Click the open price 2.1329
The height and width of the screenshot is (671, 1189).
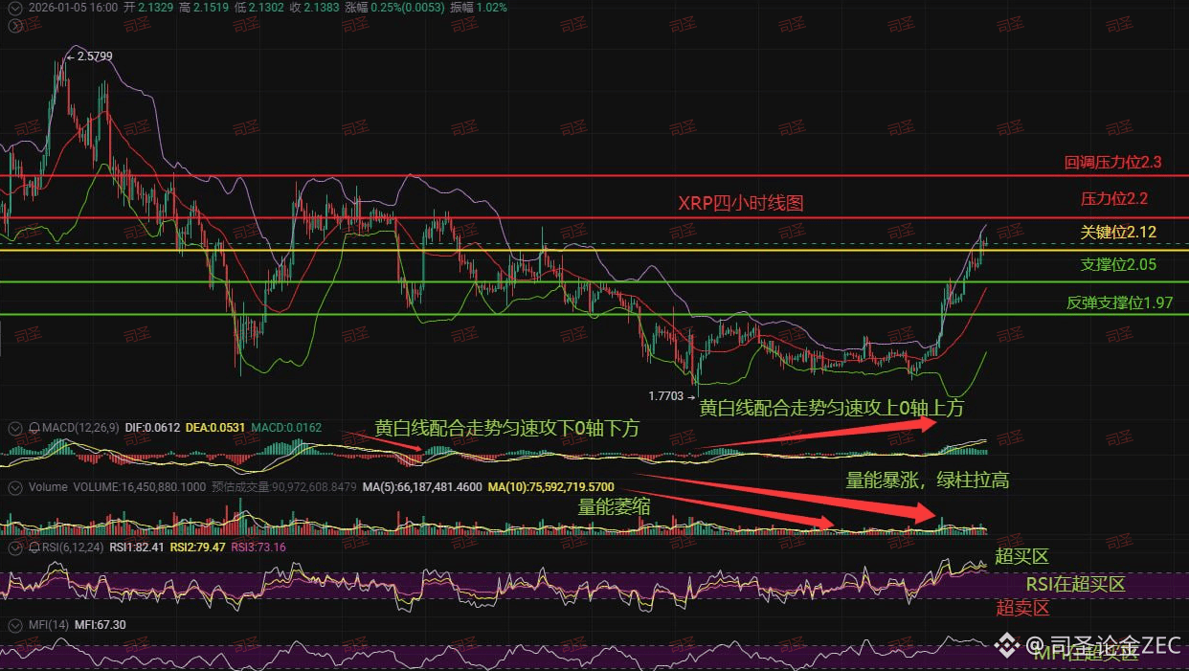[155, 7]
